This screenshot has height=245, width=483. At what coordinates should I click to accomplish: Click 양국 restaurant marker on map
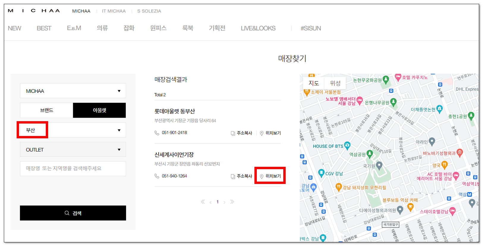pyautogui.click(x=444, y=164)
